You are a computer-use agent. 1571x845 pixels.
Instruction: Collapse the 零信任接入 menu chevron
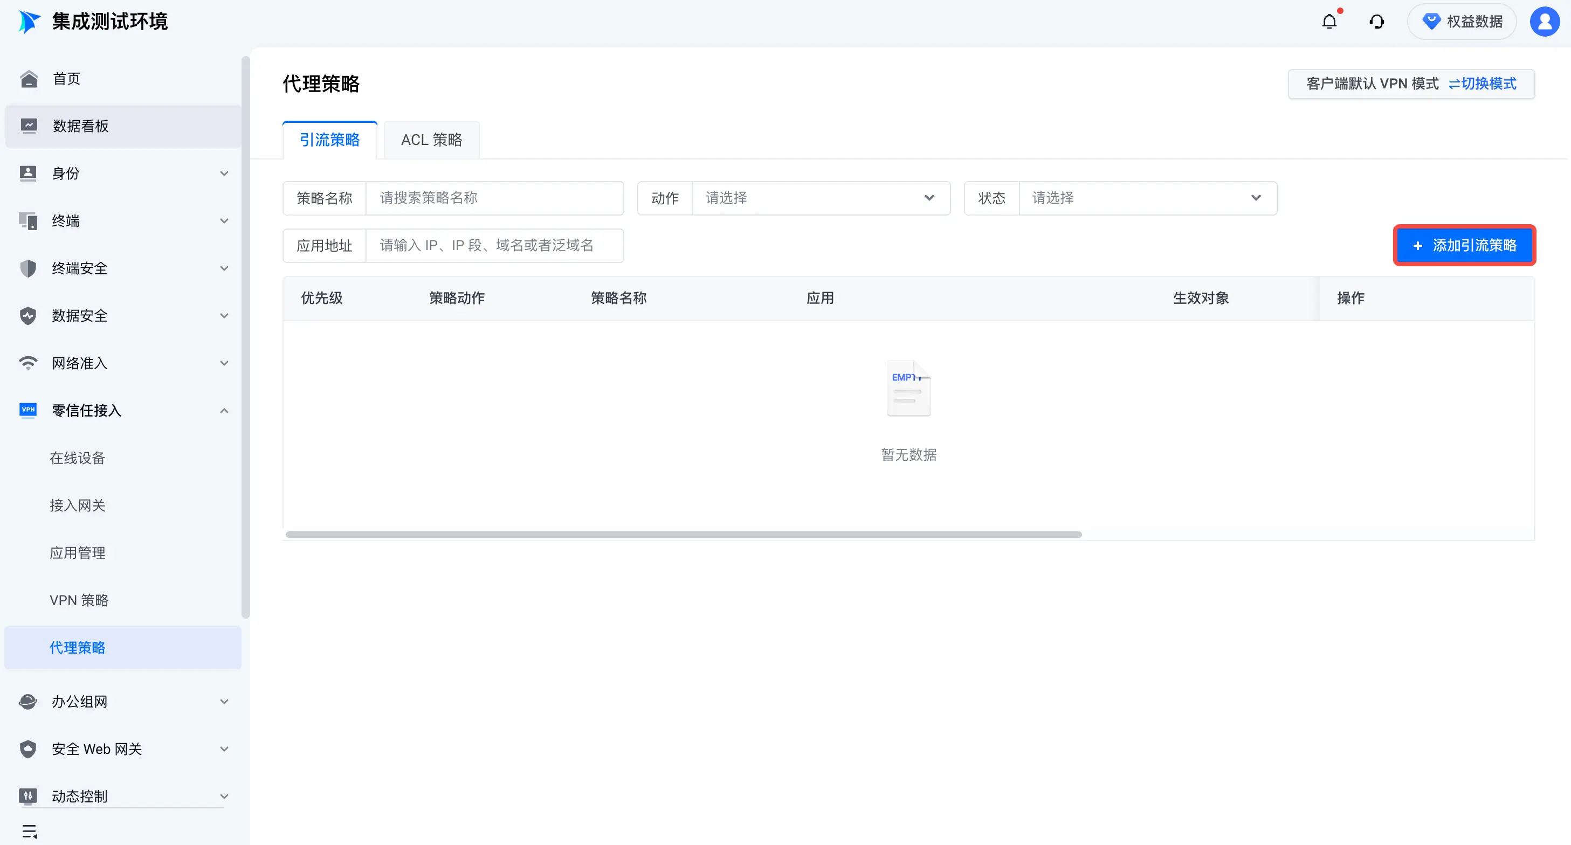(x=224, y=411)
